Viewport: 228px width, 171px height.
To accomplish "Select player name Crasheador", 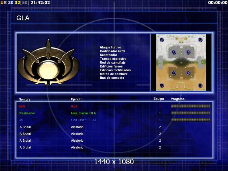I will click(x=27, y=113).
